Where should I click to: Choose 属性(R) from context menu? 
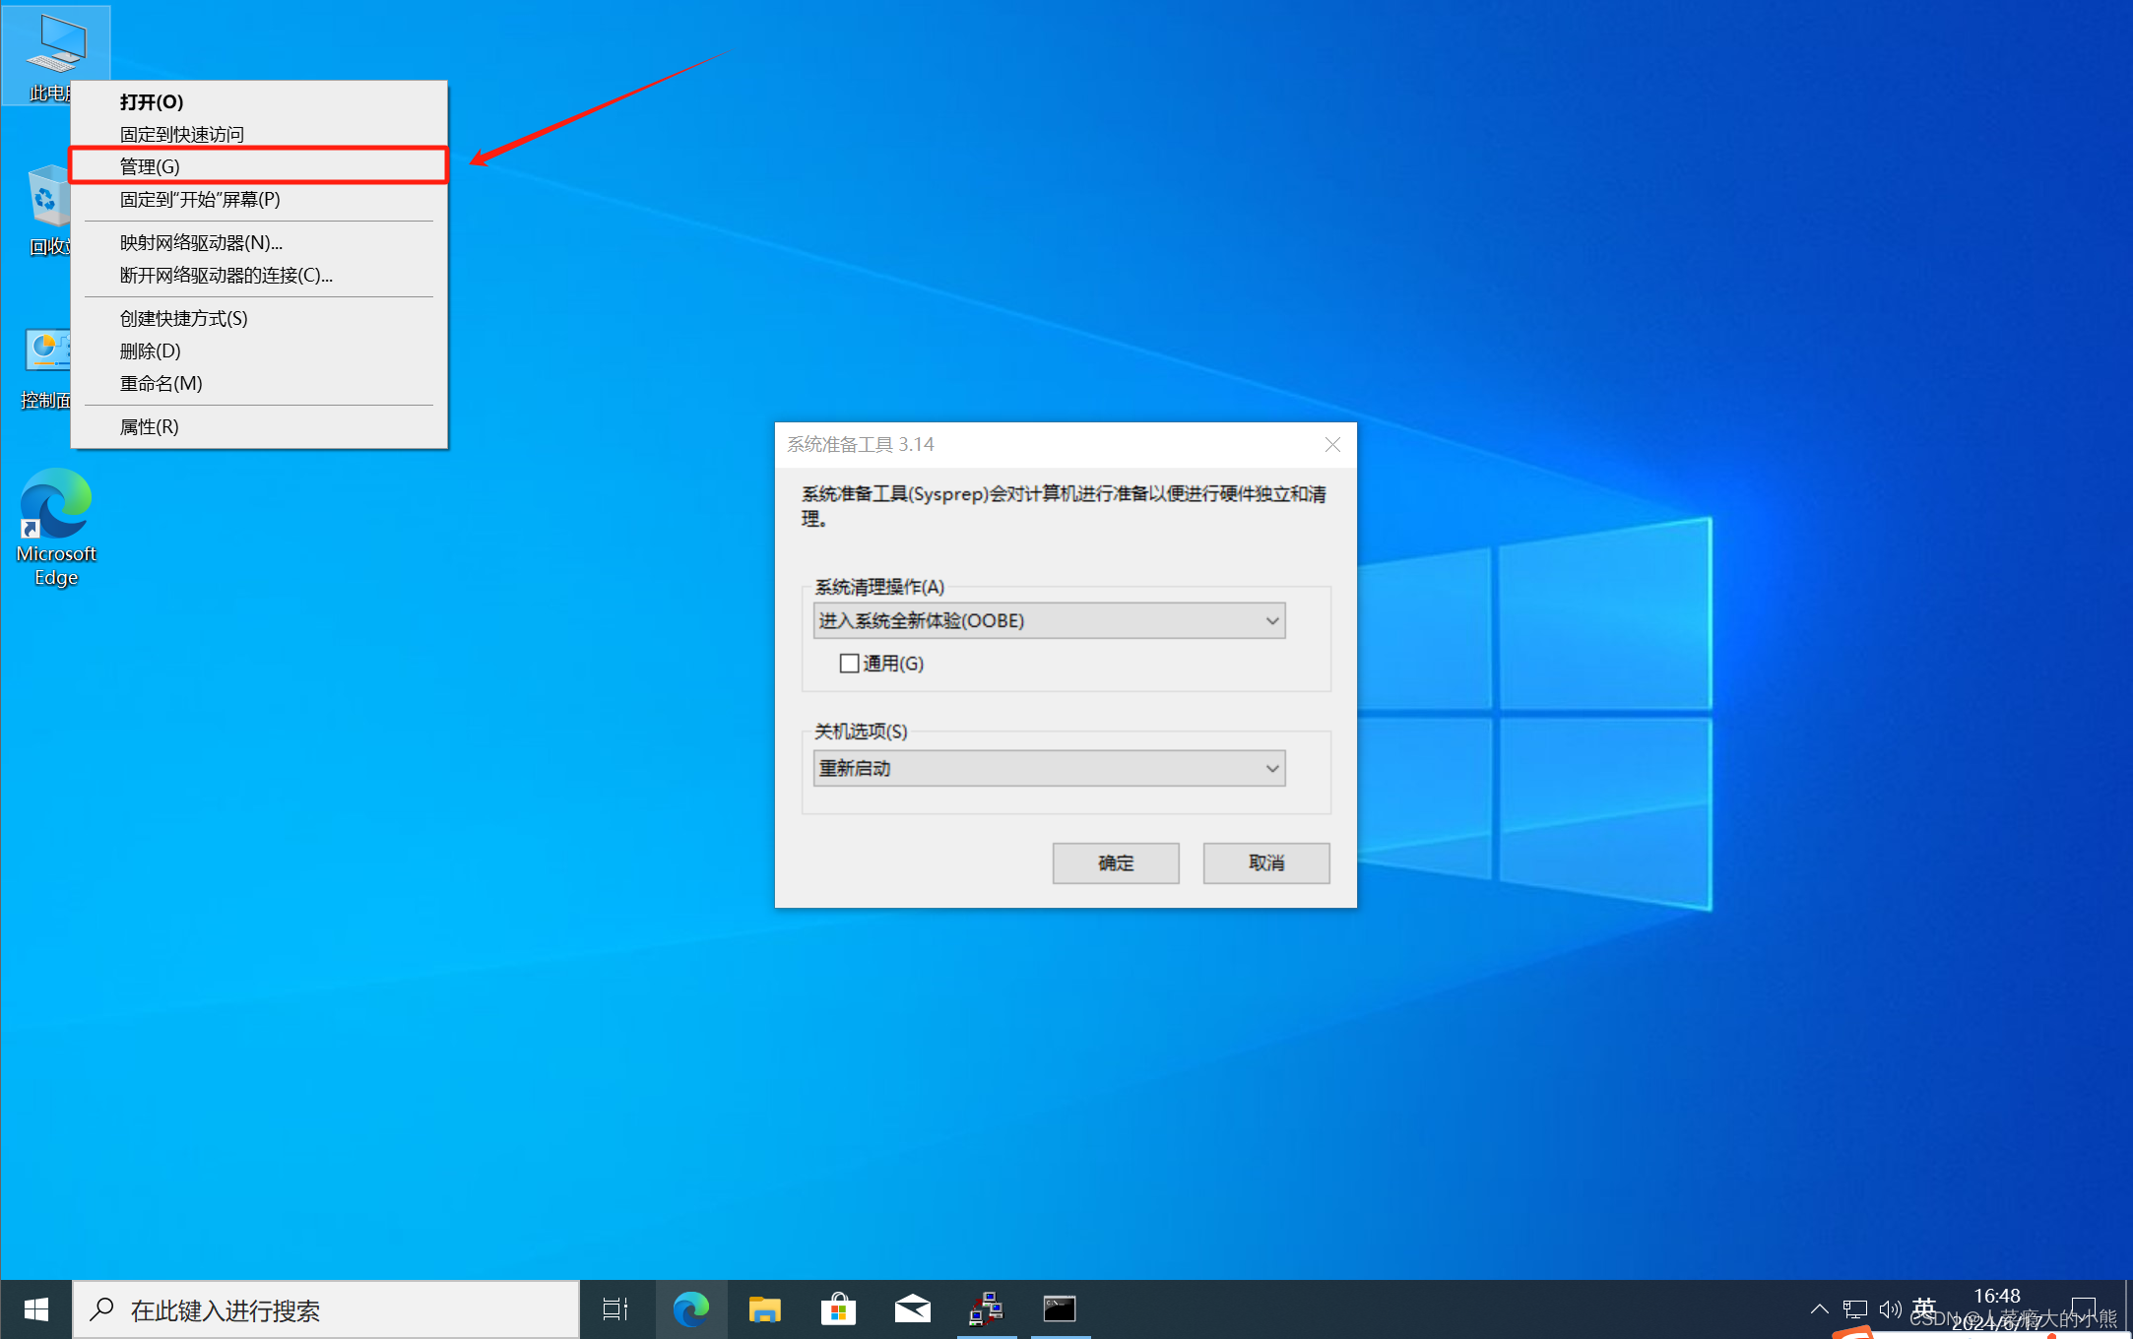pos(150,426)
